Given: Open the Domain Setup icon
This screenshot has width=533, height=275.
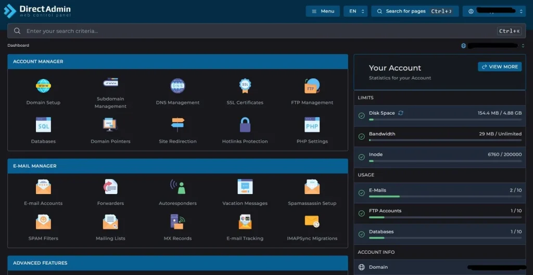Looking at the screenshot, I should coord(43,86).
